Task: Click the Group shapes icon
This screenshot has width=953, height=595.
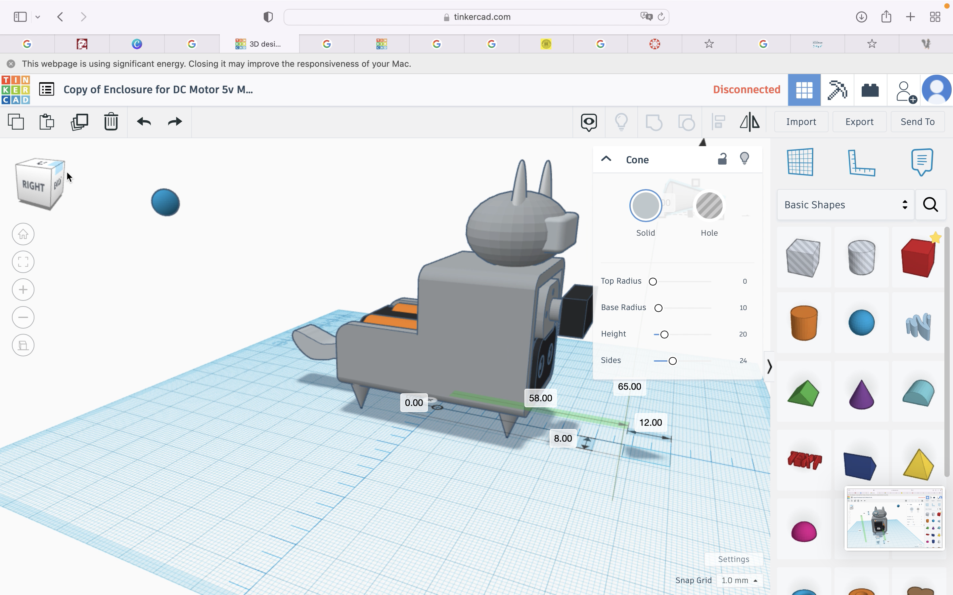Action: coord(654,122)
